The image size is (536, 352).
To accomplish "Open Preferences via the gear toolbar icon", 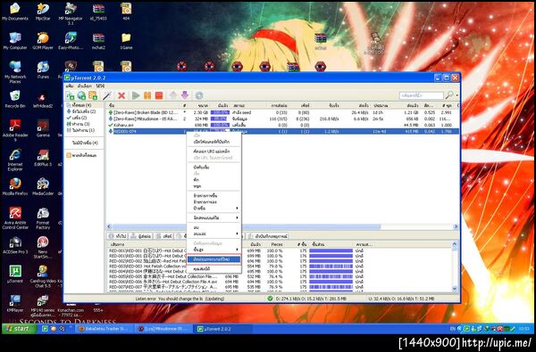I will point(199,95).
